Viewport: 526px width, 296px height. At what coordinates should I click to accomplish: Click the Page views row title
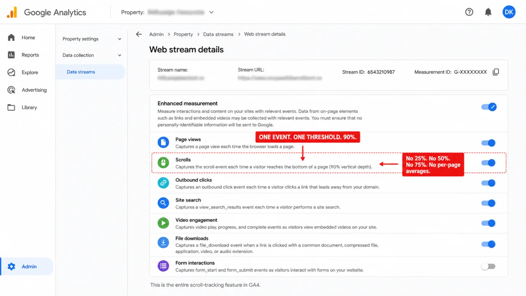188,139
